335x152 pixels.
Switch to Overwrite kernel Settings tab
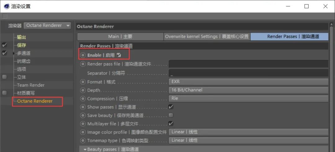coord(207,36)
